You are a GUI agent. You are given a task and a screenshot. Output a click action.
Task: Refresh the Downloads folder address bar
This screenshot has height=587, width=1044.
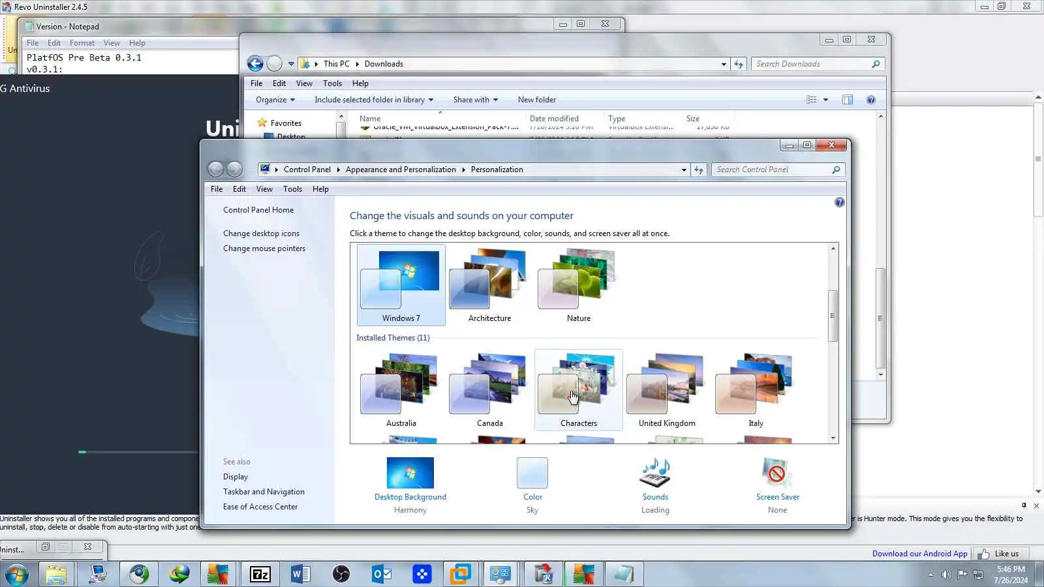click(739, 64)
